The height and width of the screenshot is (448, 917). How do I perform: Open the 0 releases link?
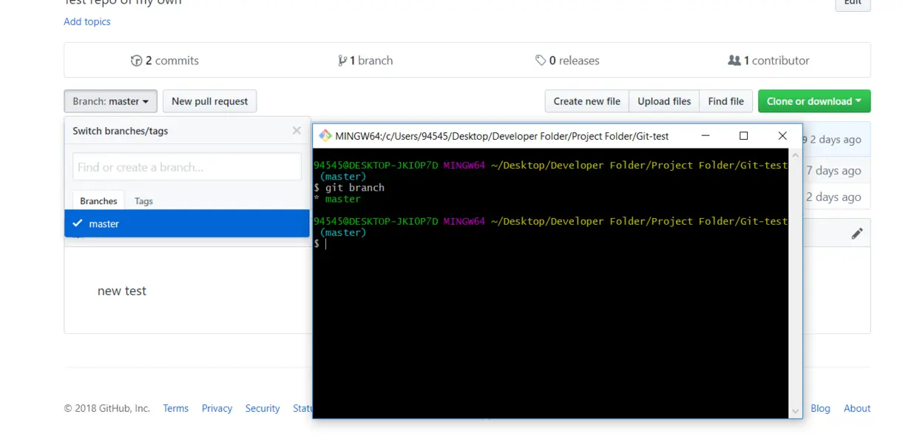click(x=567, y=61)
